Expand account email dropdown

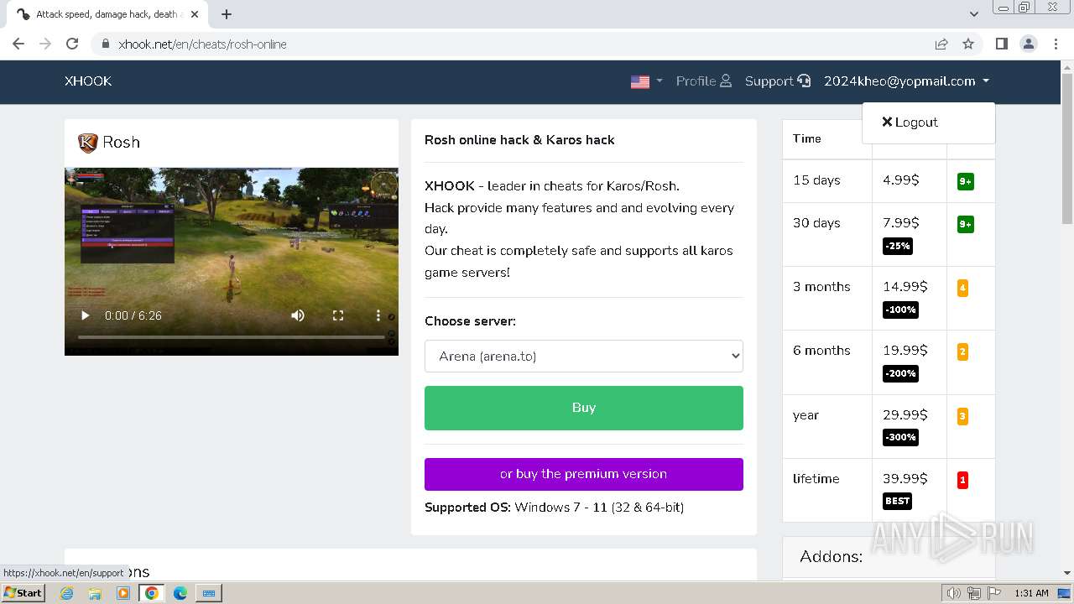906,81
